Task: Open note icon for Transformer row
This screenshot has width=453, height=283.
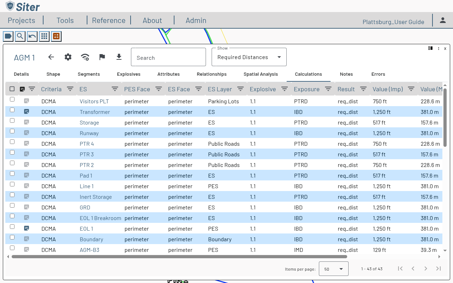Action: [27, 111]
